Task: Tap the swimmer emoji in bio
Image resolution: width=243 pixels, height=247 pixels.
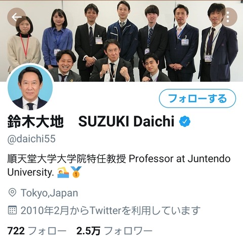Action: 63,172
